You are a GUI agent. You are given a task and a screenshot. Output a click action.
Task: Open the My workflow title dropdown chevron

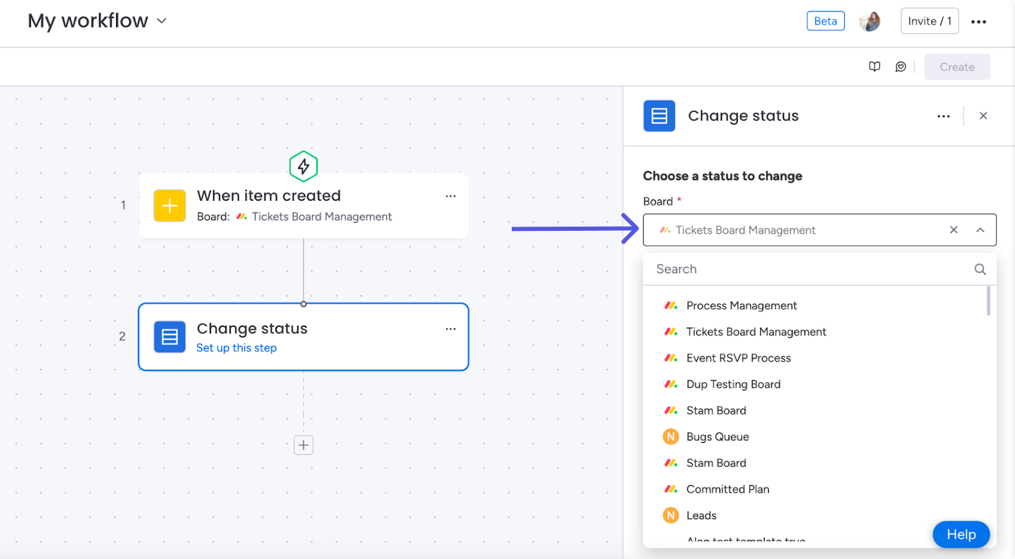pyautogui.click(x=162, y=21)
